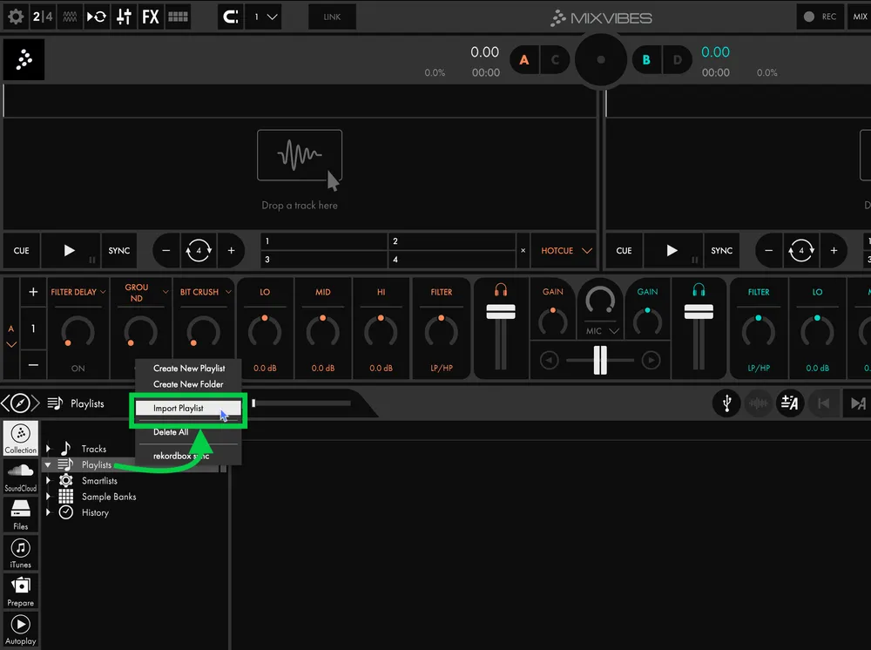Enable LINK in the top toolbar
The height and width of the screenshot is (650, 871).
click(x=331, y=17)
